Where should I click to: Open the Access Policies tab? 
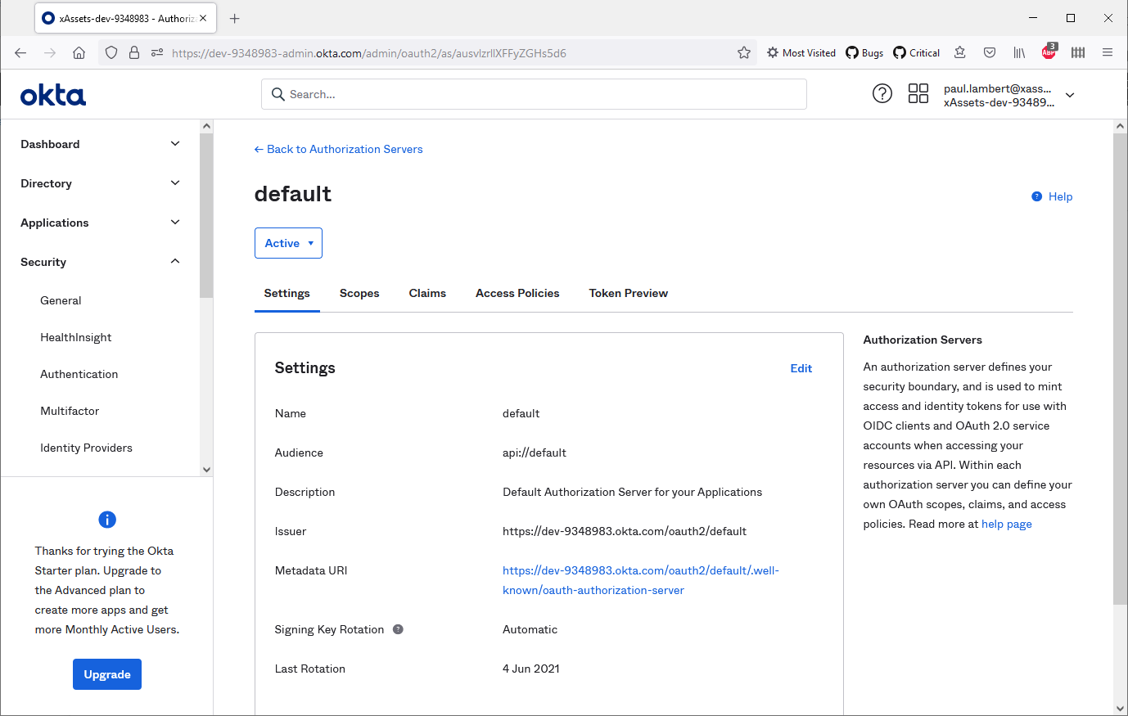pyautogui.click(x=517, y=293)
